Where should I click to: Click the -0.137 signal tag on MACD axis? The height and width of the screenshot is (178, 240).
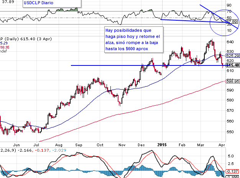[x=232, y=171]
